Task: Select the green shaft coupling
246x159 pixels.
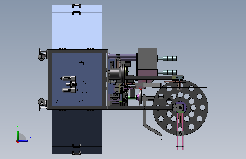Action: [132, 98]
